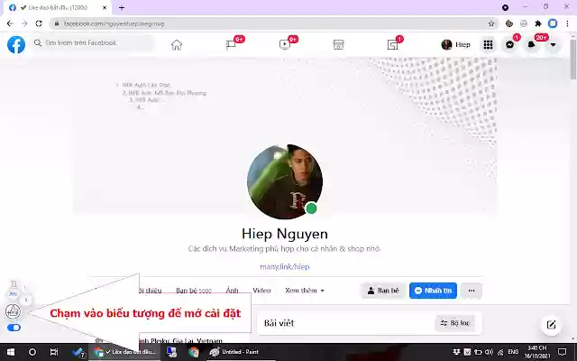This screenshot has width=577, height=361.
Task: Bookmark this page with the star
Action: pyautogui.click(x=491, y=23)
